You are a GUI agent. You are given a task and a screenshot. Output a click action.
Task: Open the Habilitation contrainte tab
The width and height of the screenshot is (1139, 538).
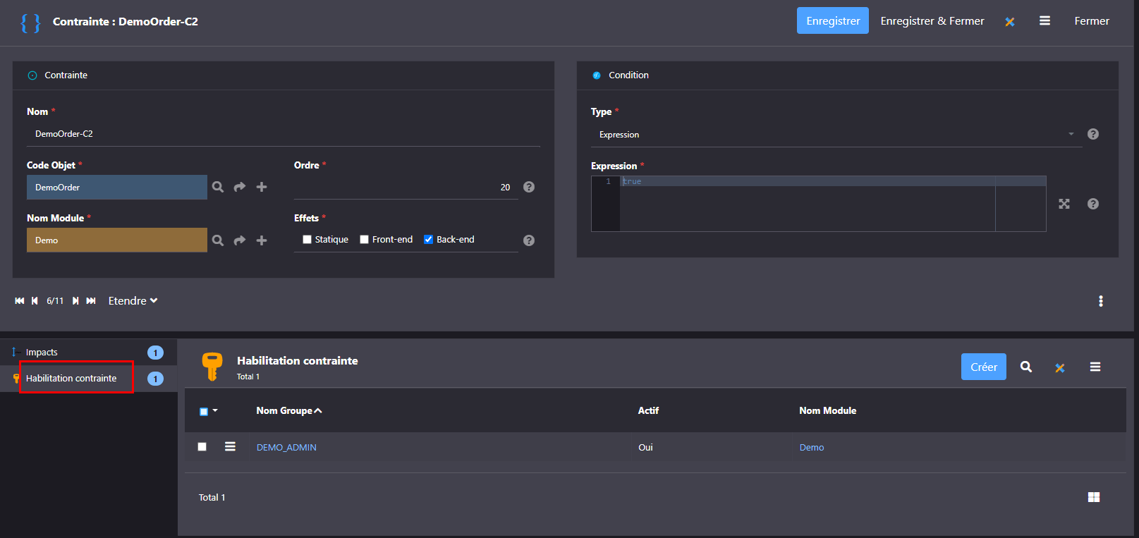89,379
